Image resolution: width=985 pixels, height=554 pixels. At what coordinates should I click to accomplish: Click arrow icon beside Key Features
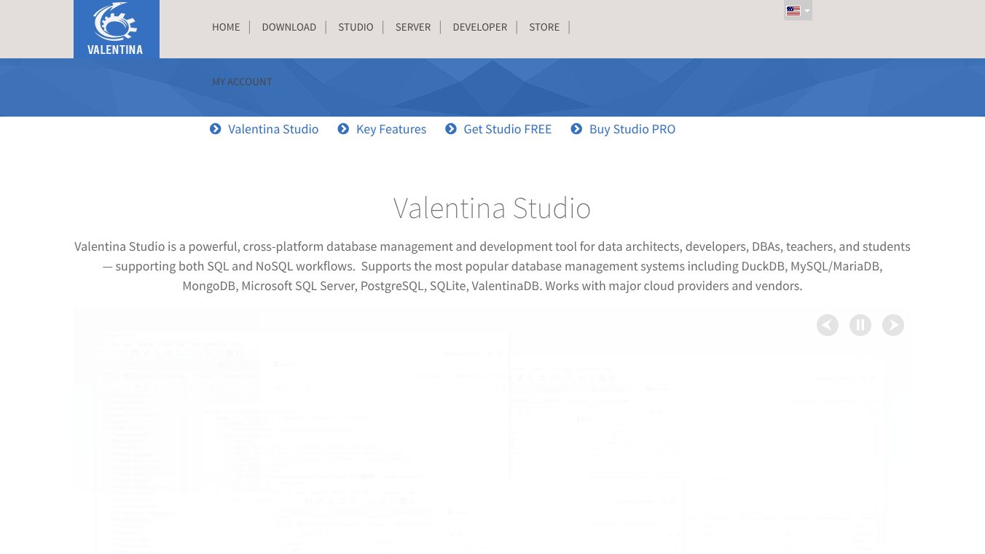coord(343,129)
